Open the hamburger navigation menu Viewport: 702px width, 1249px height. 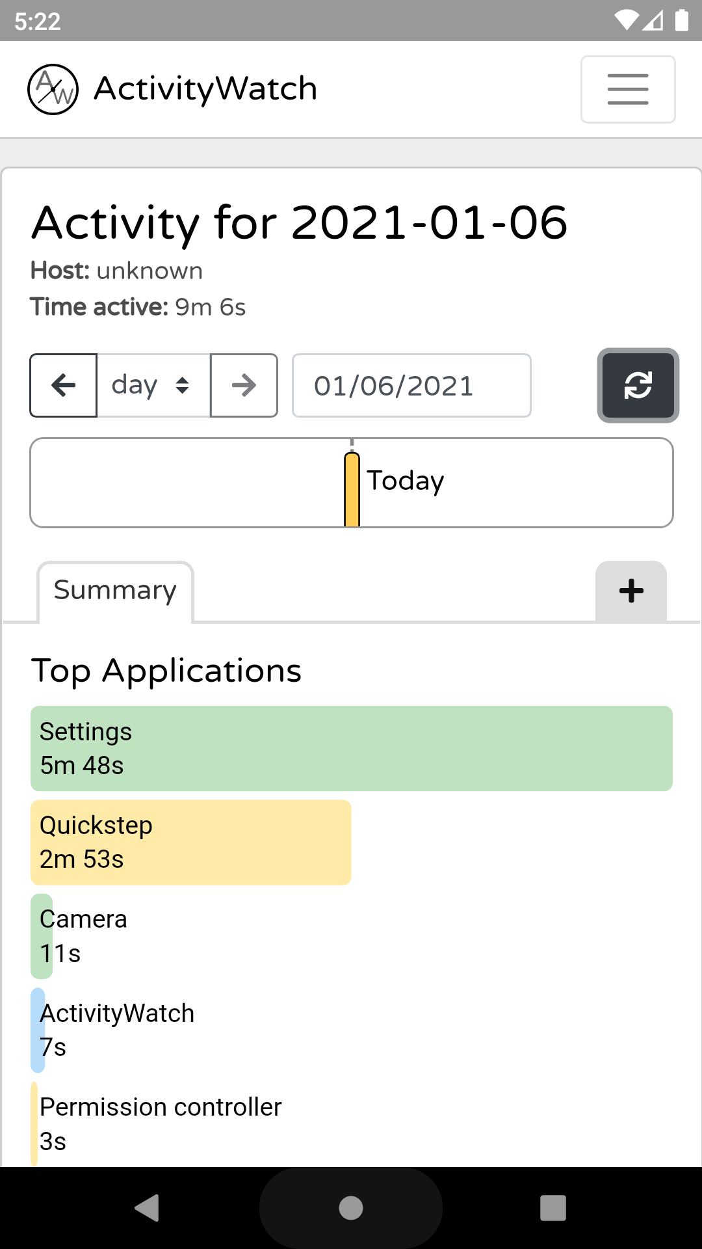click(x=628, y=89)
